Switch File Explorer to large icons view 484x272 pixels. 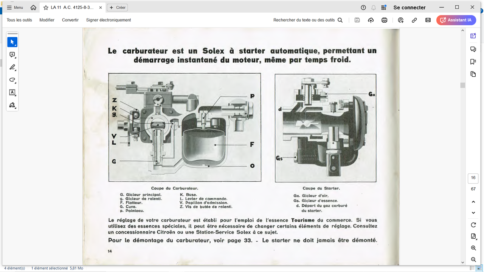[479, 268]
